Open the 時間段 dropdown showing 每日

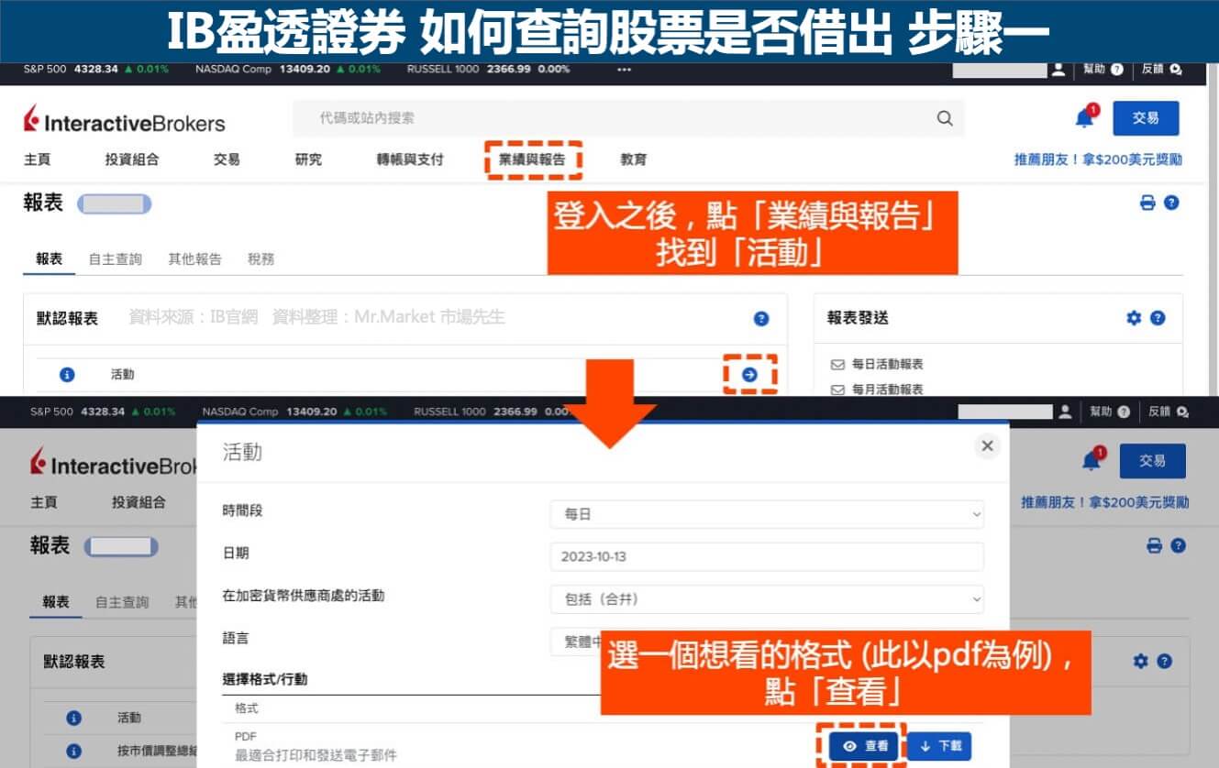point(767,514)
